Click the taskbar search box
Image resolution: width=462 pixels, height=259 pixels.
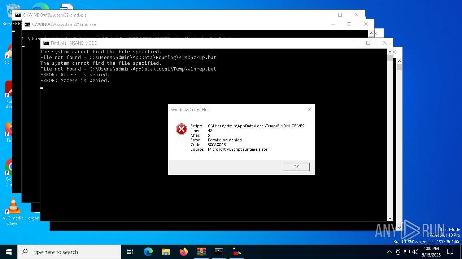click(x=69, y=252)
